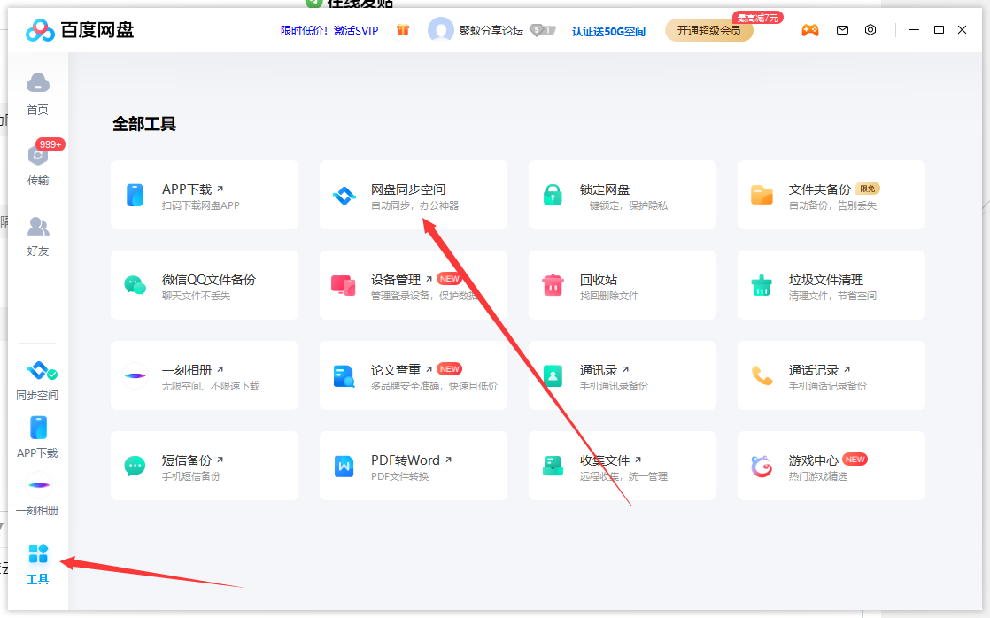Click the 全部工具 heading
The image size is (990, 618).
pyautogui.click(x=144, y=124)
